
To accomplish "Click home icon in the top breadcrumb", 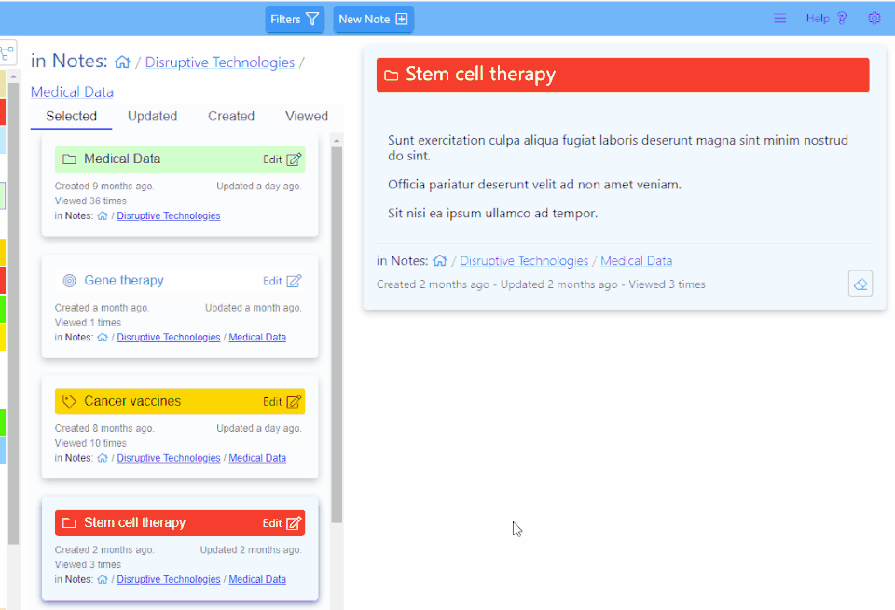I will 122,62.
